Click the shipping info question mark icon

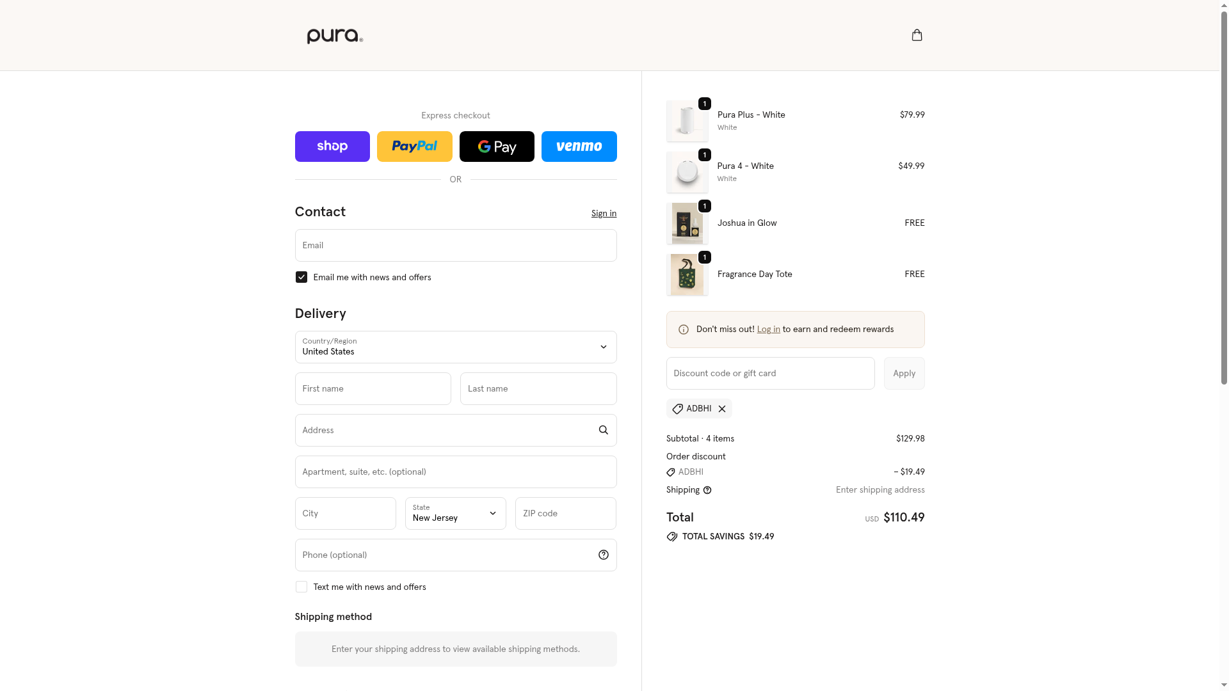coord(707,490)
